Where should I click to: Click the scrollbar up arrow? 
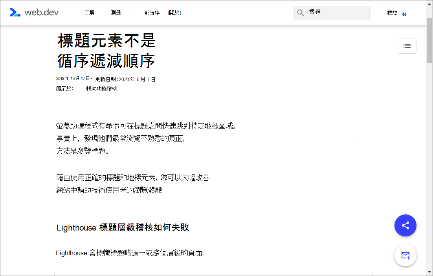pyautogui.click(x=430, y=3)
